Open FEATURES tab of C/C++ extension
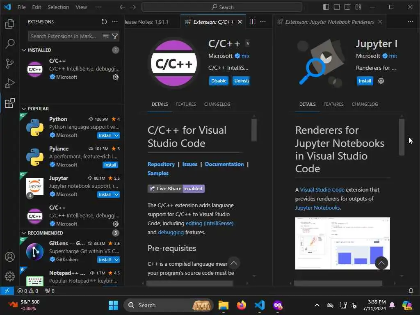 point(186,104)
